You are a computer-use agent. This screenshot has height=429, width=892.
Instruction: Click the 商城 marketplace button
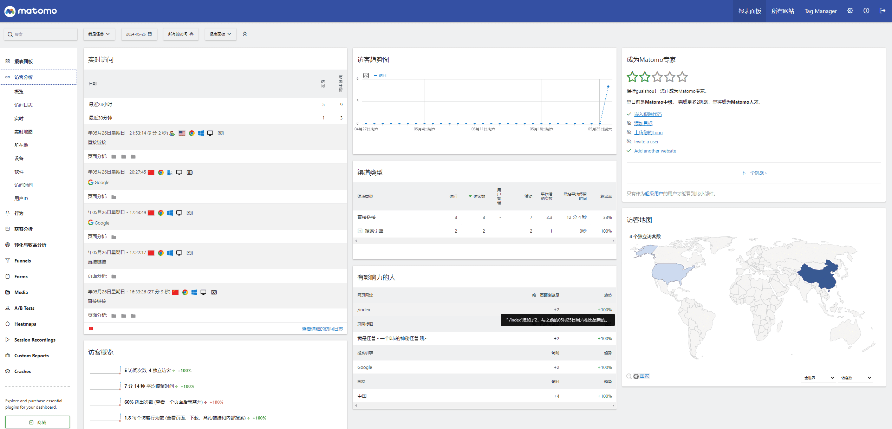click(x=38, y=422)
